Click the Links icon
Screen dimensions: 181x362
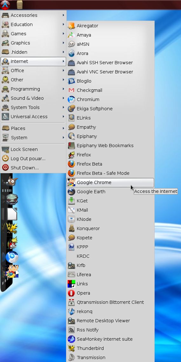[x=71, y=284]
